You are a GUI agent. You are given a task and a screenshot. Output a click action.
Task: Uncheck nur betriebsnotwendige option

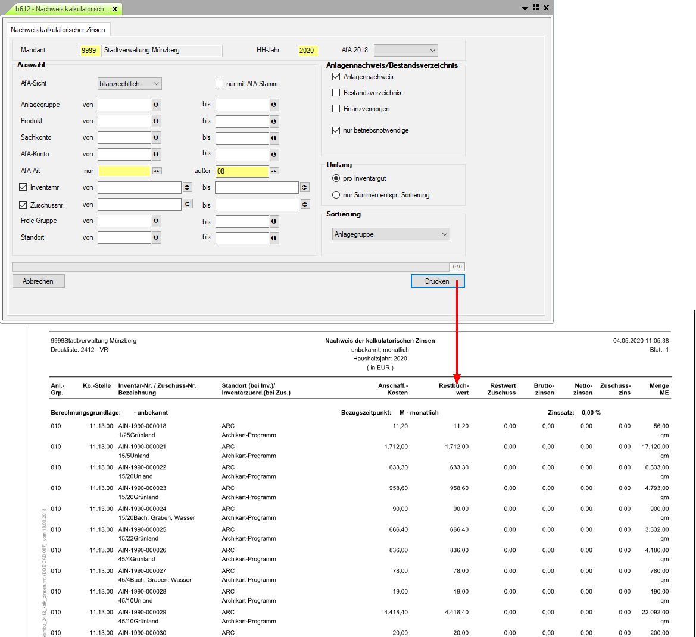pyautogui.click(x=336, y=130)
